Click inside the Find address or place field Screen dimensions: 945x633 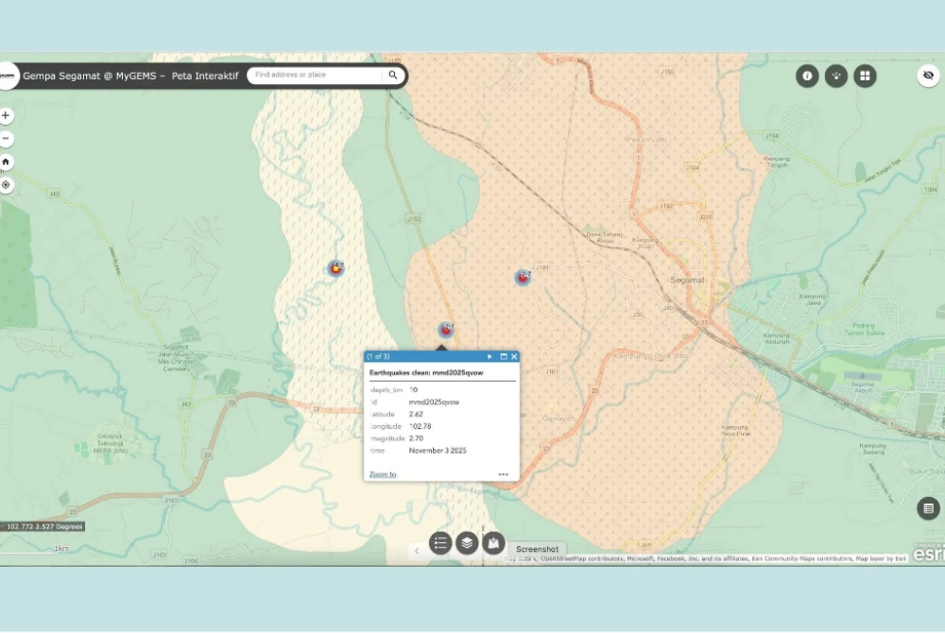click(x=312, y=76)
